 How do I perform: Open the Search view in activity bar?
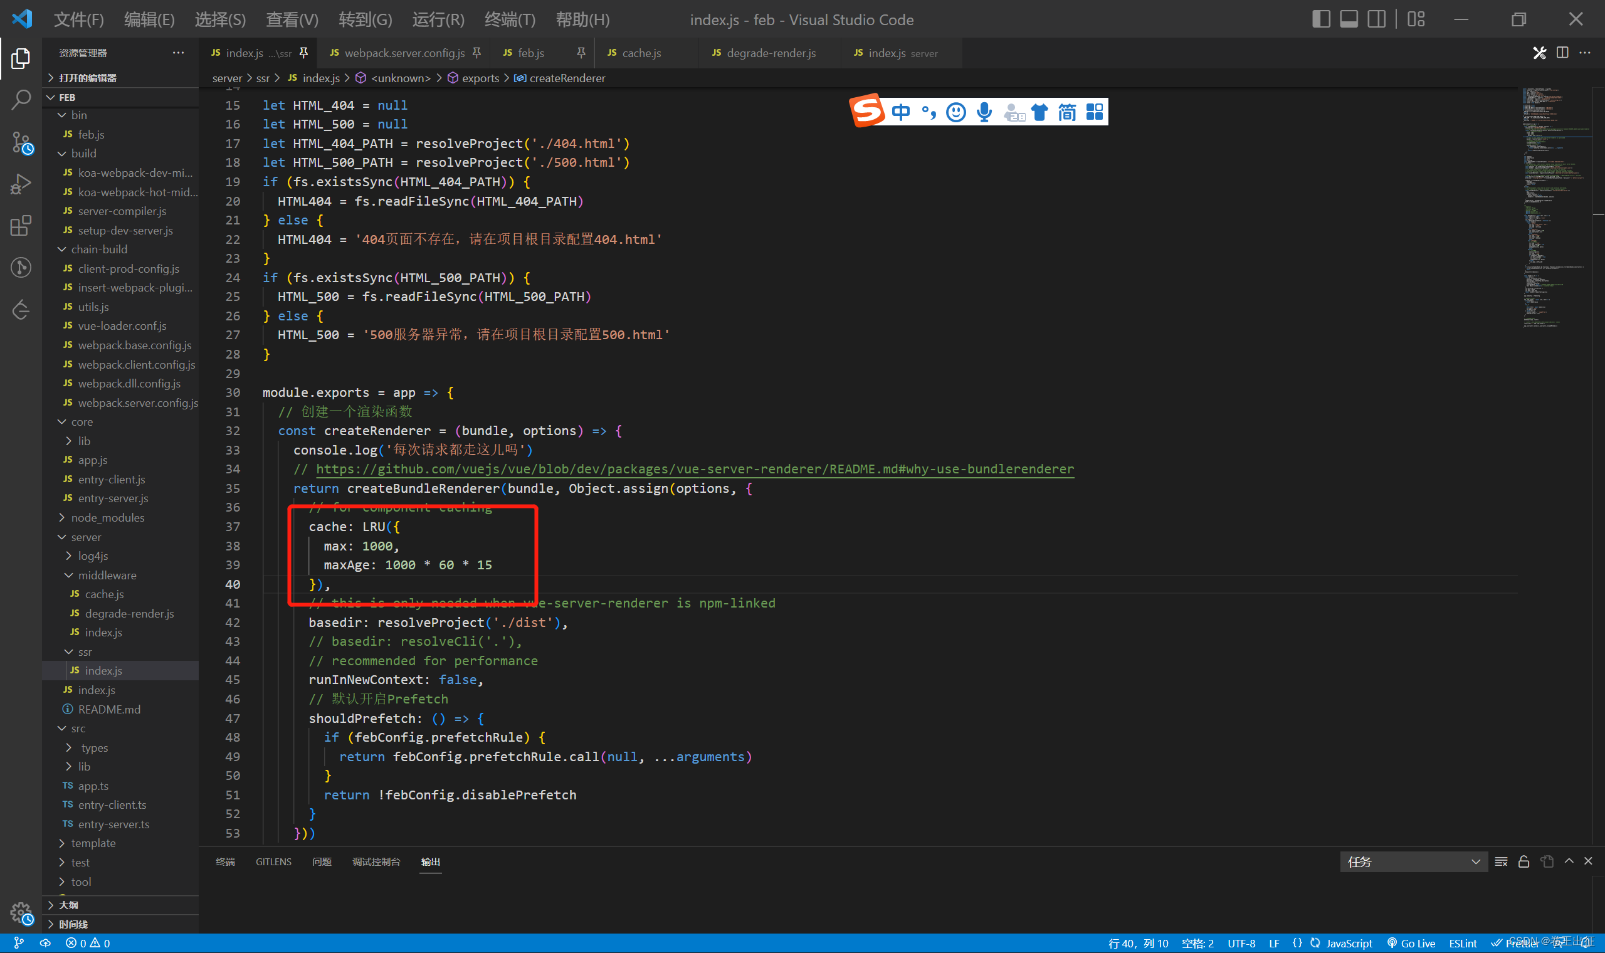click(21, 100)
